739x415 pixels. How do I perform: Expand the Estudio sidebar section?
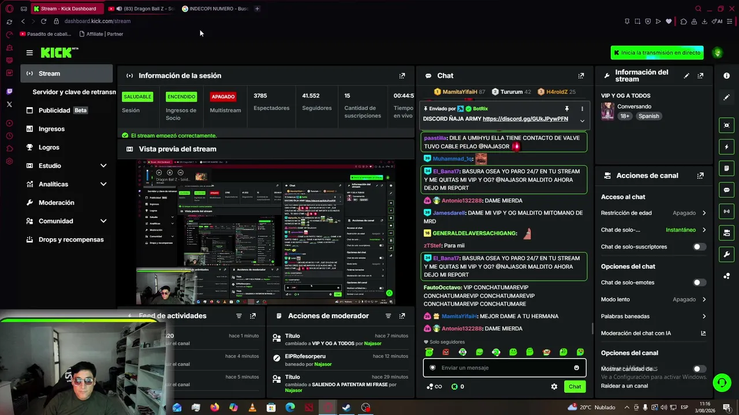point(103,166)
